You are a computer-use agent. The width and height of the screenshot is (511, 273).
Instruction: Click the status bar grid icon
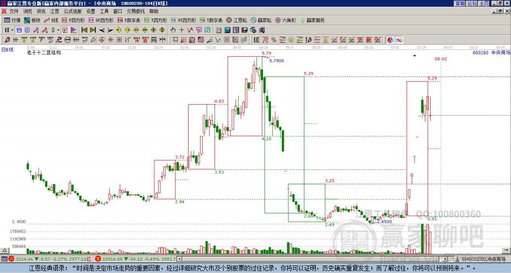point(4,259)
